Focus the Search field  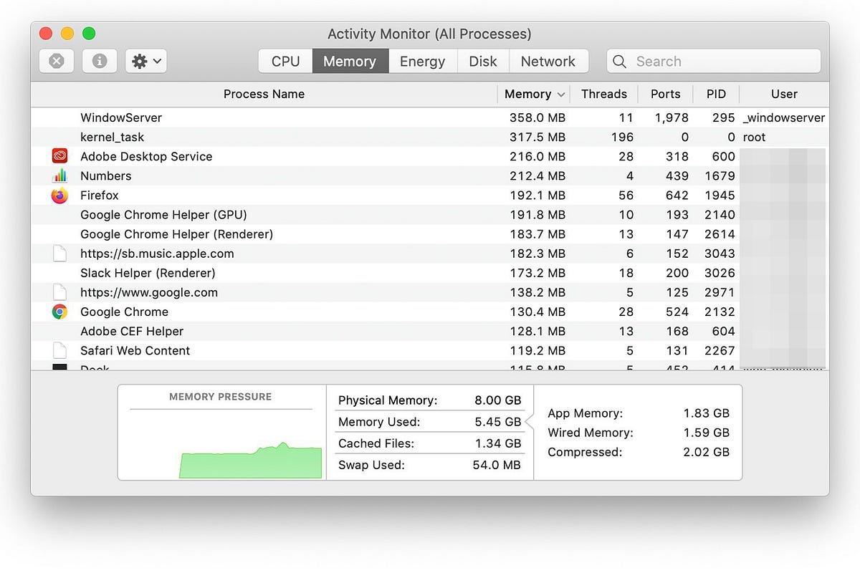[714, 62]
